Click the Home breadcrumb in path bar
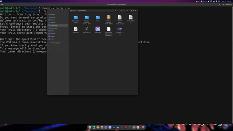 point(73,11)
